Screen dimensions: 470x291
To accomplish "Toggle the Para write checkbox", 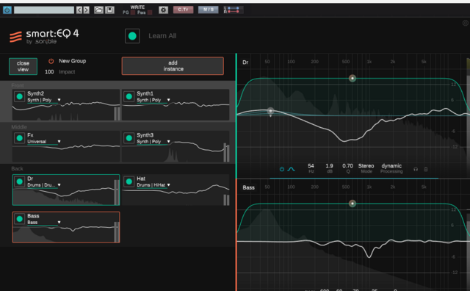I will (150, 12).
